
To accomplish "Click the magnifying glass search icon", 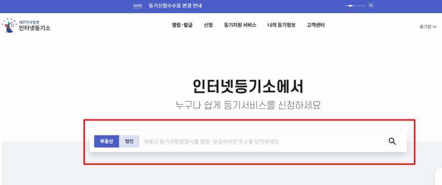I will pyautogui.click(x=392, y=141).
